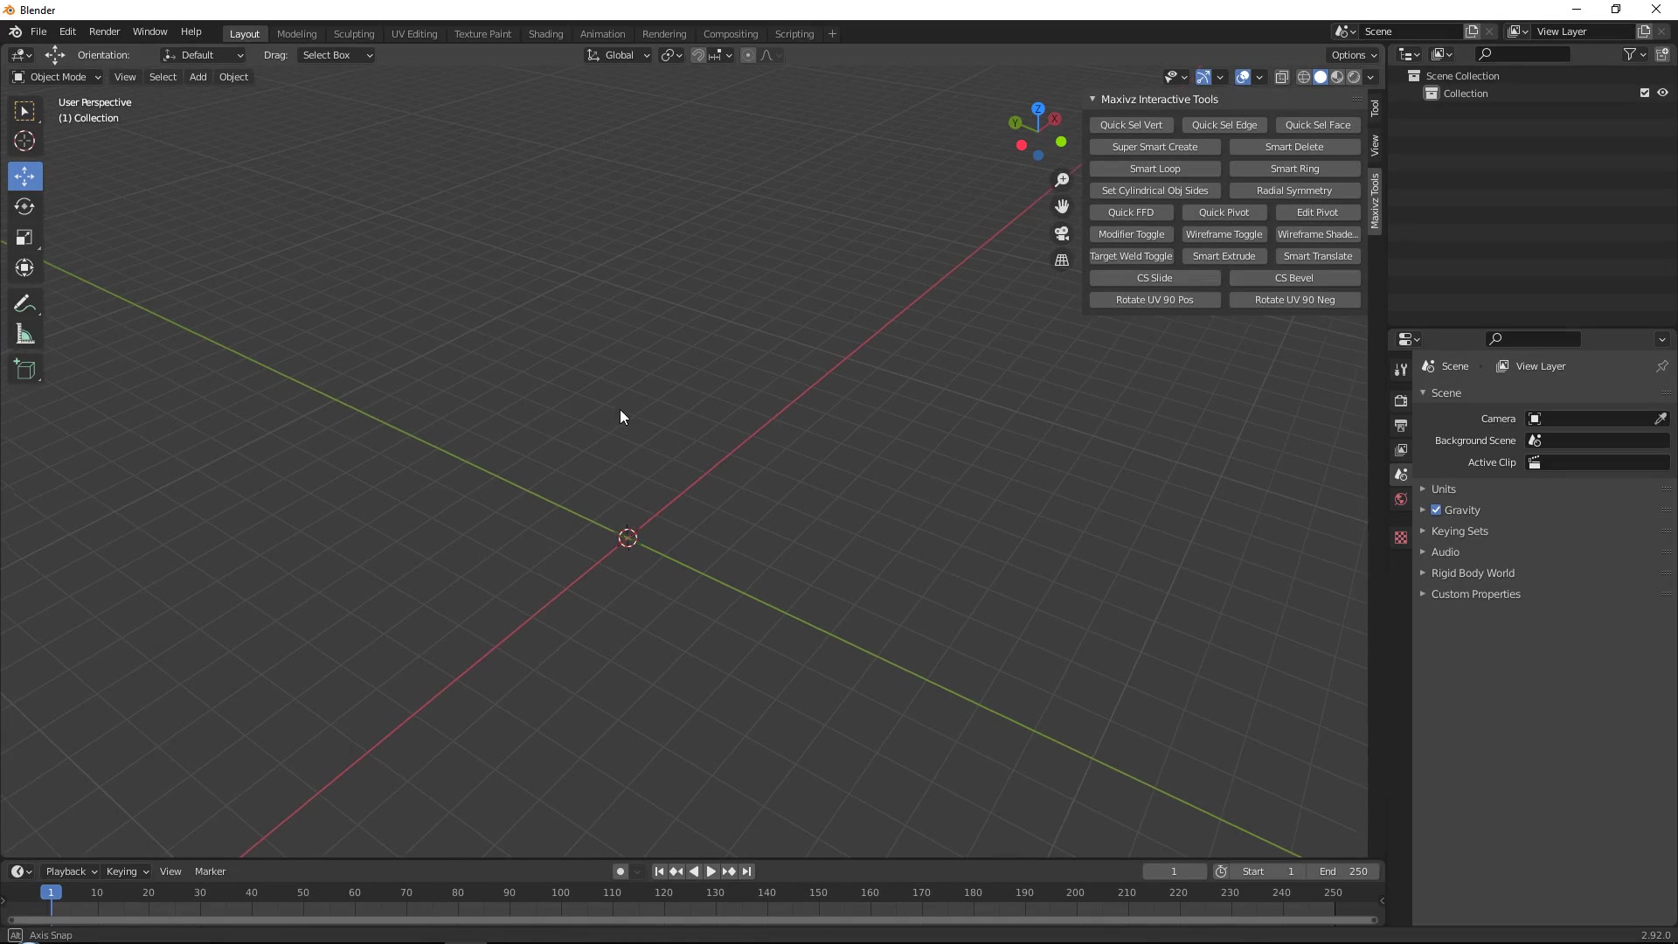
Task: Toggle snapping magnet icon
Action: (x=698, y=55)
